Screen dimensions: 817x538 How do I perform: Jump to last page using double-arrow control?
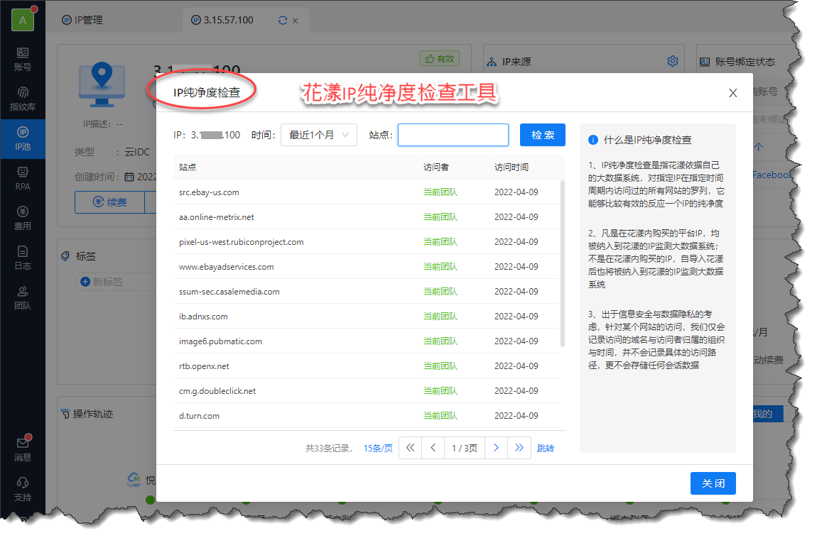519,447
